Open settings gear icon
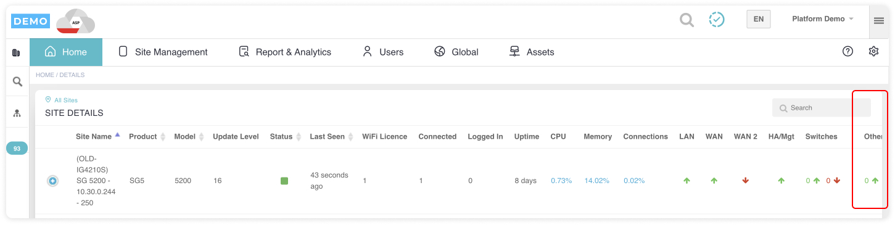 coord(873,52)
